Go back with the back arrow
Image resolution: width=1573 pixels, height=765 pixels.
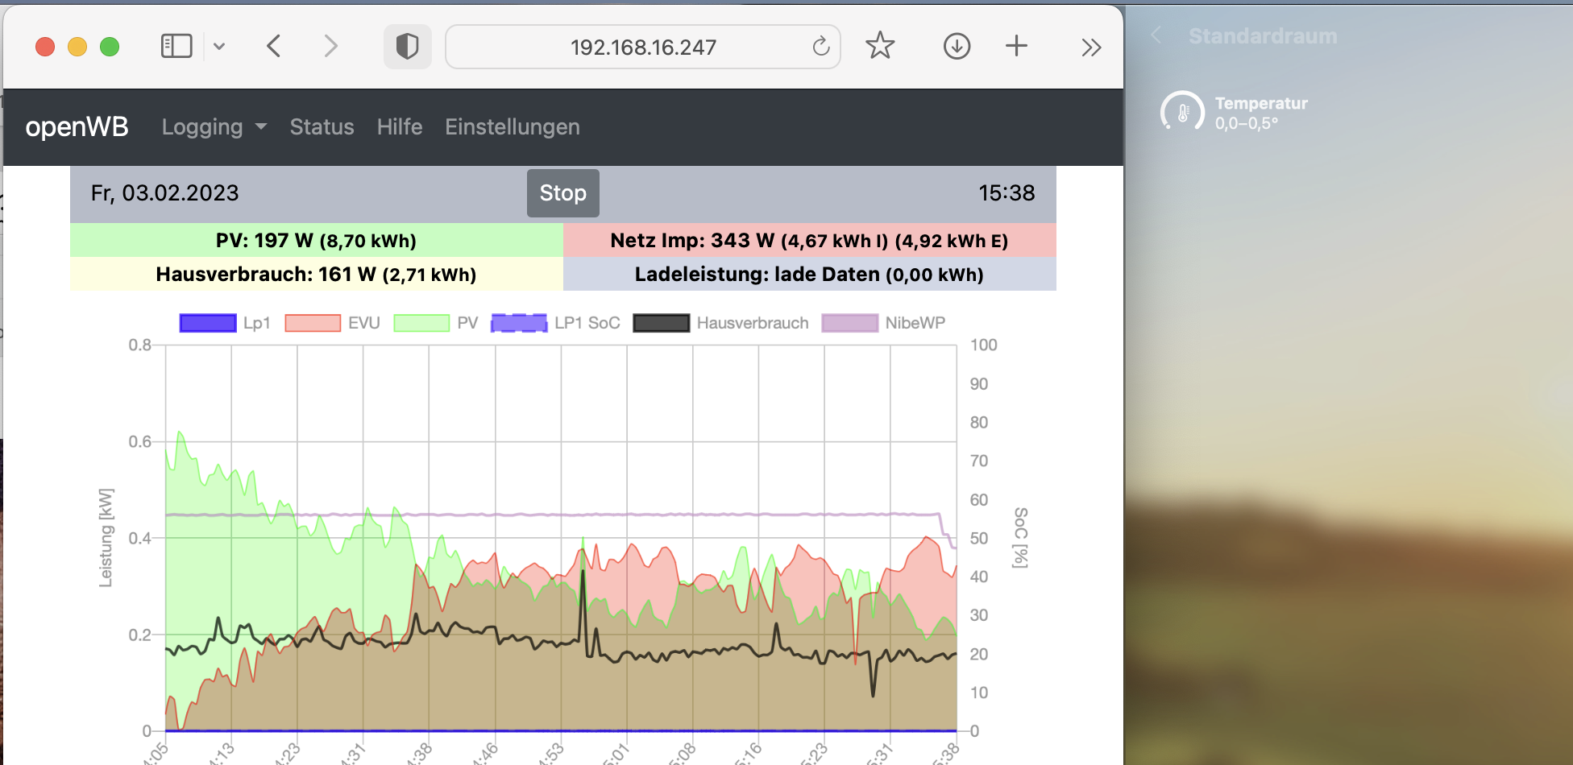pos(274,46)
